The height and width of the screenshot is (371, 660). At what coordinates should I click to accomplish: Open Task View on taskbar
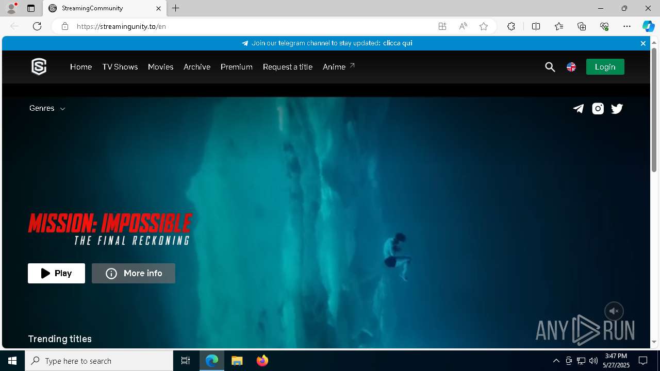[186, 361]
